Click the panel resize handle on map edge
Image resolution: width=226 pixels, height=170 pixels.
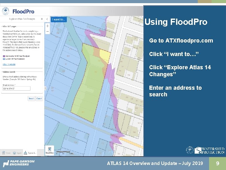[x=45, y=88]
